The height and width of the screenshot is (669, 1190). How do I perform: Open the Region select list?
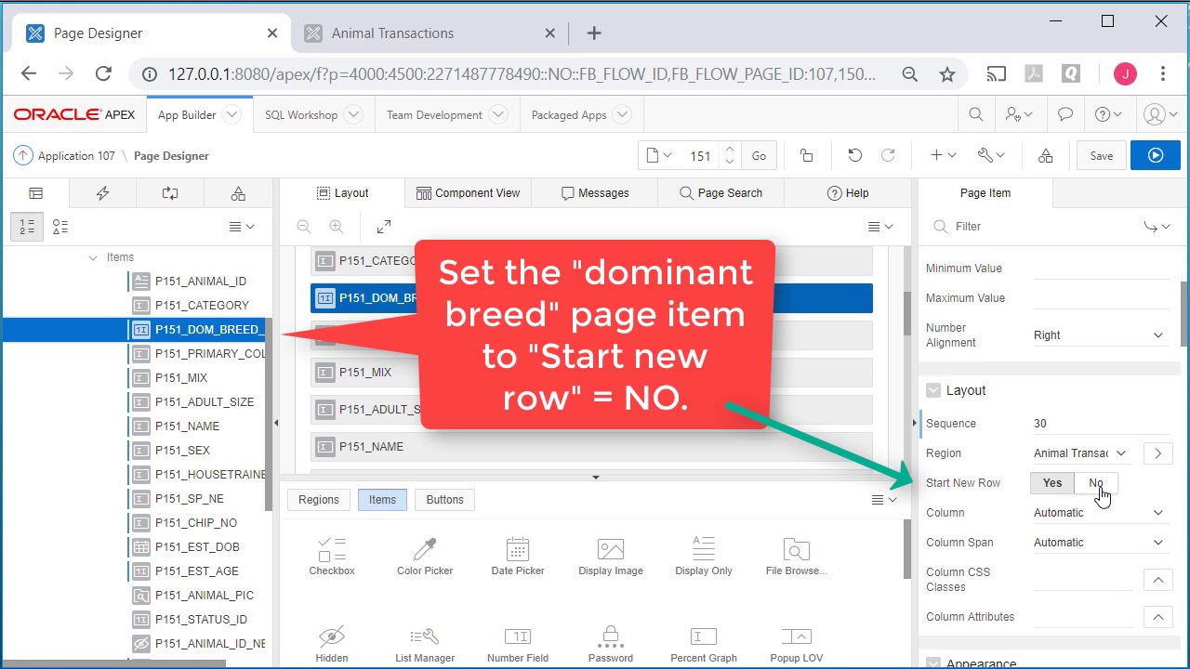[1081, 453]
